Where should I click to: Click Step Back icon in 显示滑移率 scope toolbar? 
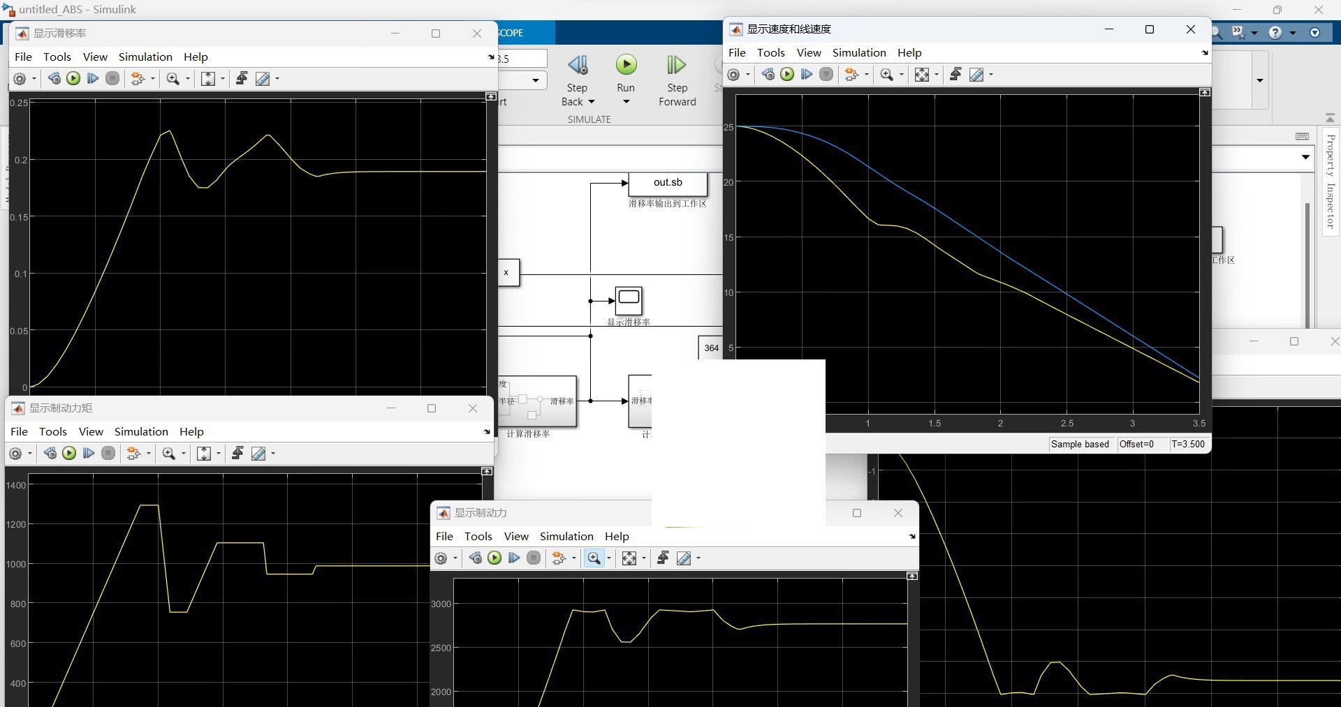[54, 78]
